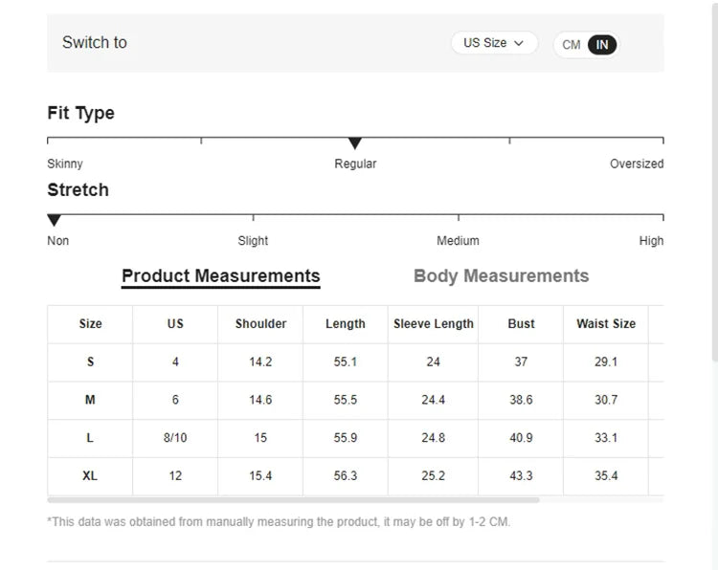Image resolution: width=718 pixels, height=570 pixels.
Task: Select the IN unit toggle
Action: tap(601, 45)
